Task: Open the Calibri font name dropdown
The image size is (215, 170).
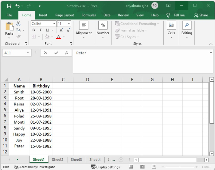Action: 54,24
